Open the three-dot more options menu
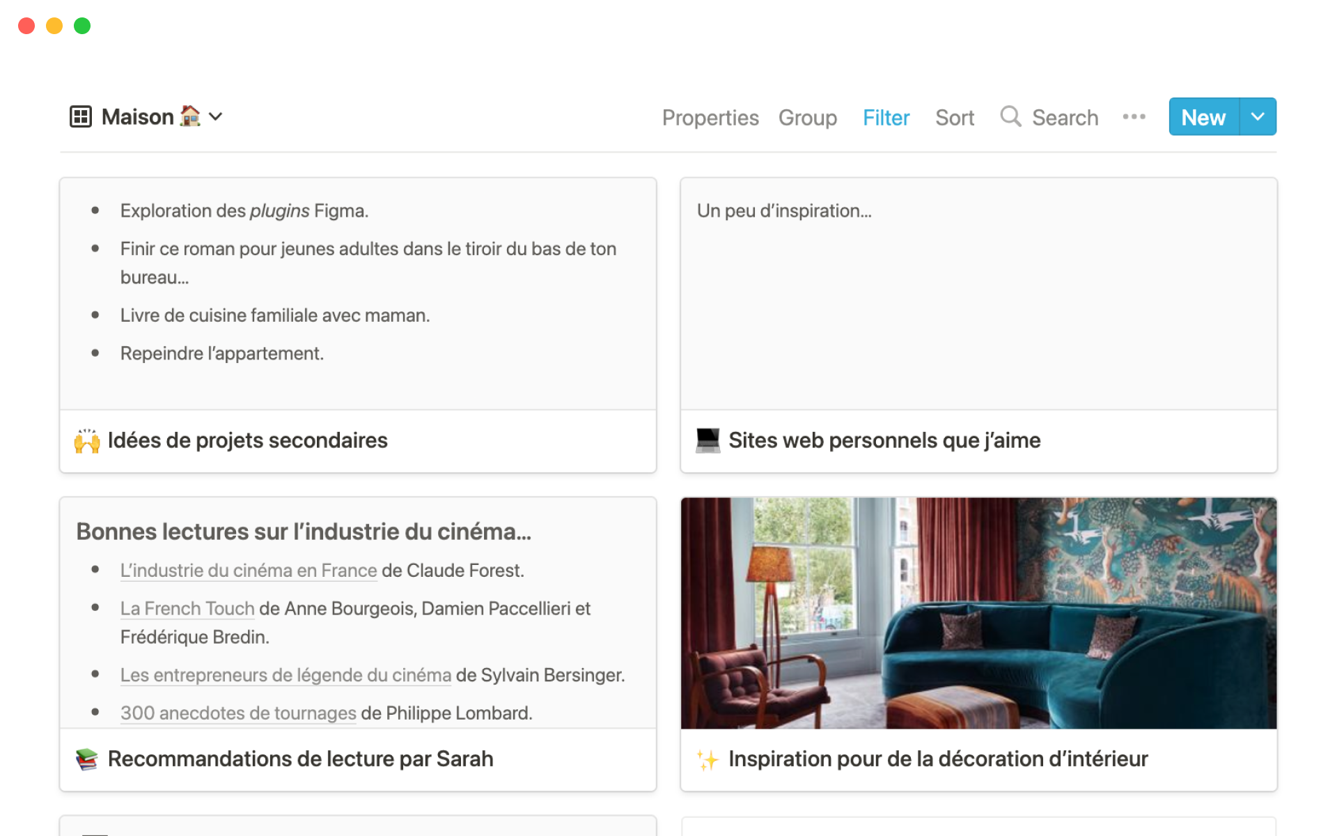1337x836 pixels. (x=1134, y=117)
